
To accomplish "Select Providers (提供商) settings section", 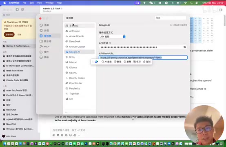I will point(50,36).
